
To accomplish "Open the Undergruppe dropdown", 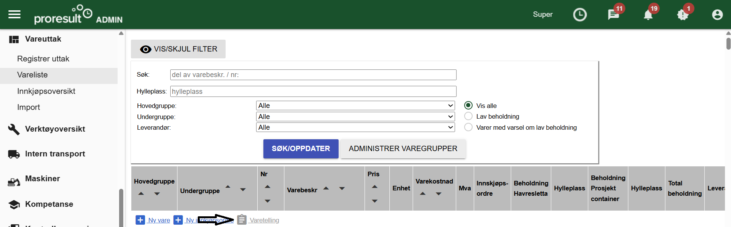I will tap(355, 117).
